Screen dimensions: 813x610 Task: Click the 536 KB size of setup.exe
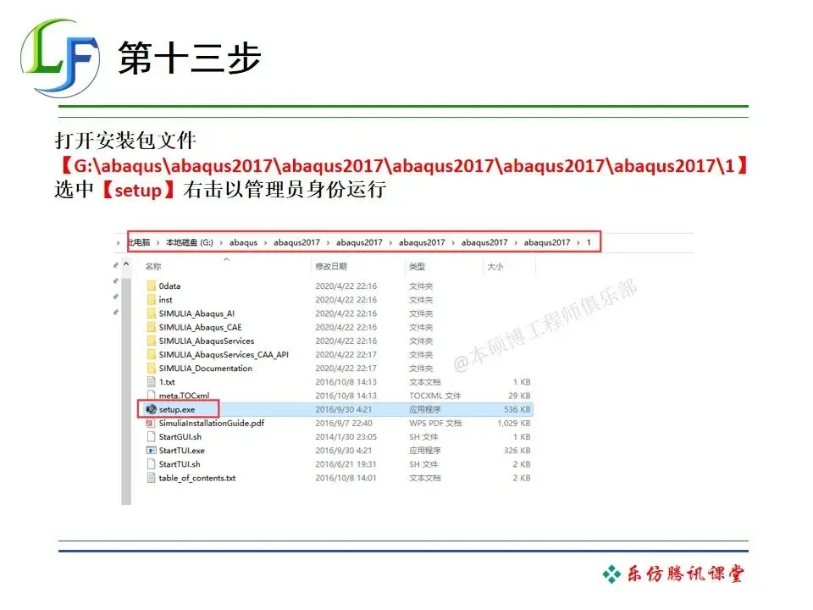517,409
